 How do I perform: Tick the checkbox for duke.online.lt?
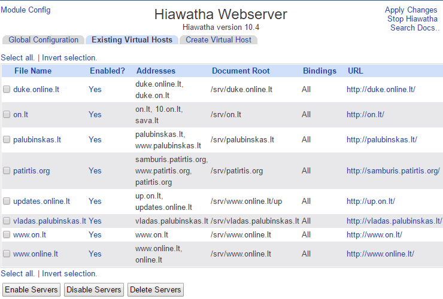click(x=7, y=90)
